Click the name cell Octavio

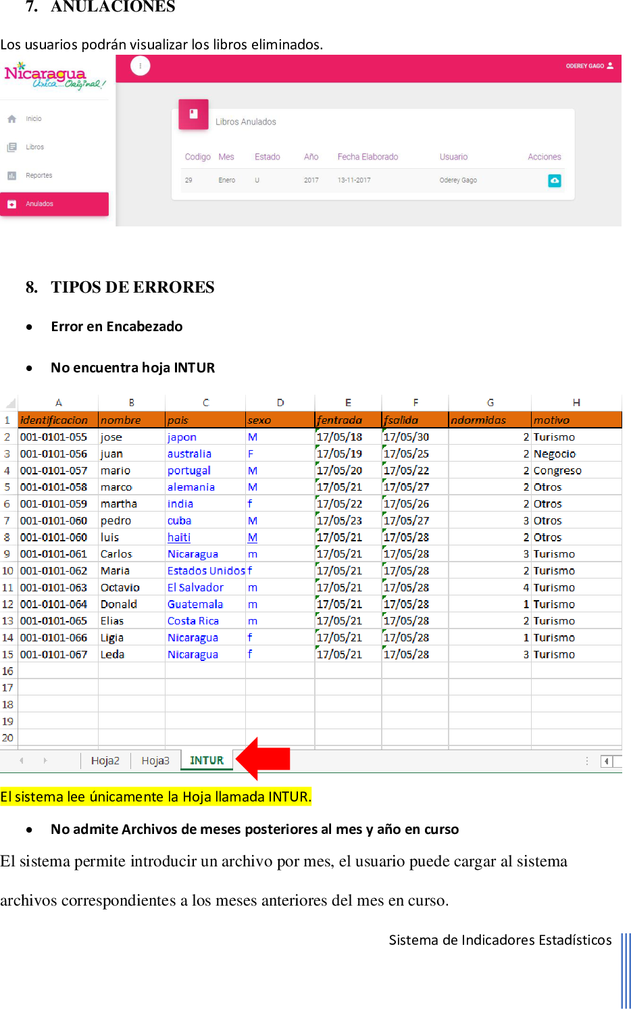(x=132, y=587)
